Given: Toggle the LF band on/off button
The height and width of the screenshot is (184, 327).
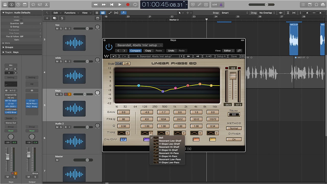Looking at the screenshot, I should click(x=124, y=140).
